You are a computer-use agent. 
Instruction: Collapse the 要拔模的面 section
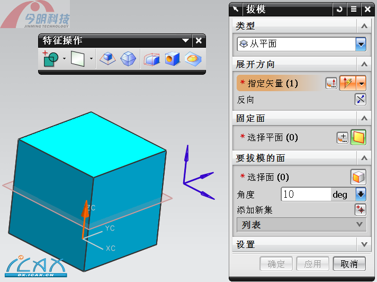[364, 158]
